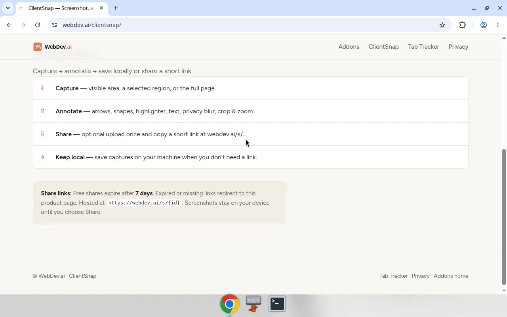Click the scrollbar down arrow
This screenshot has width=507, height=317.
[x=504, y=290]
